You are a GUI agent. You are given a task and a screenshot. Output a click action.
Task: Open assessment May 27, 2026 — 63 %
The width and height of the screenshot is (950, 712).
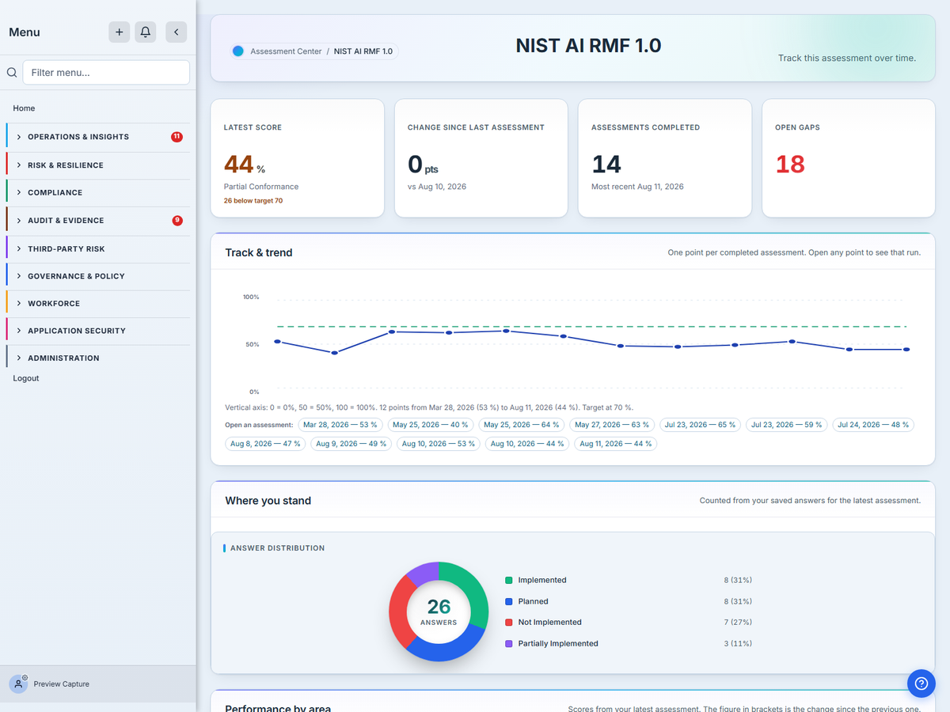612,425
